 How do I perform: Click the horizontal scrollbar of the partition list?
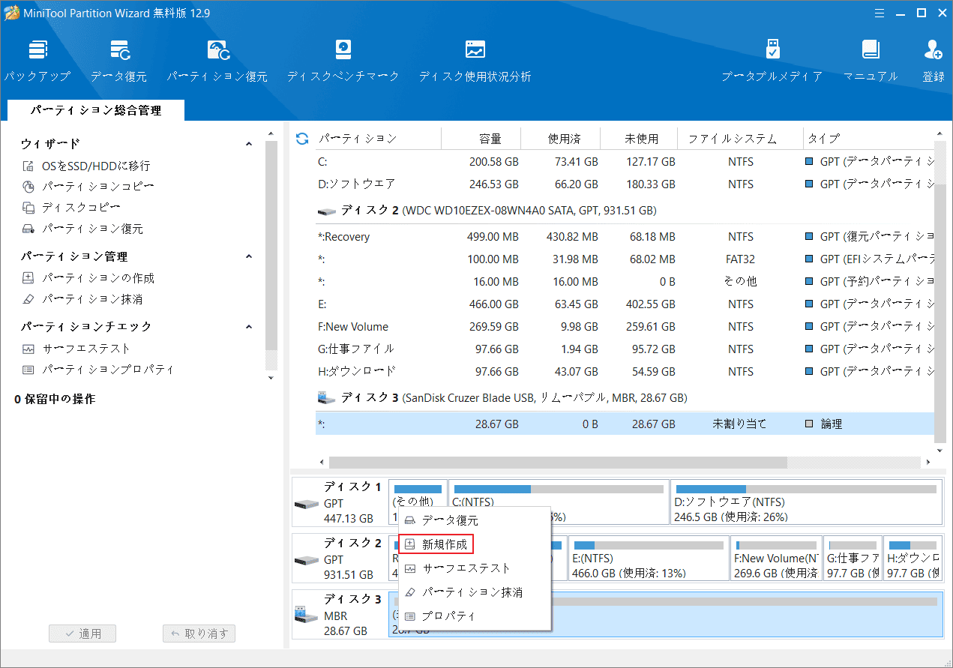click(558, 463)
